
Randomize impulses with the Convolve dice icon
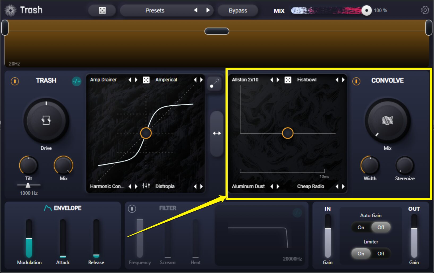(x=288, y=80)
